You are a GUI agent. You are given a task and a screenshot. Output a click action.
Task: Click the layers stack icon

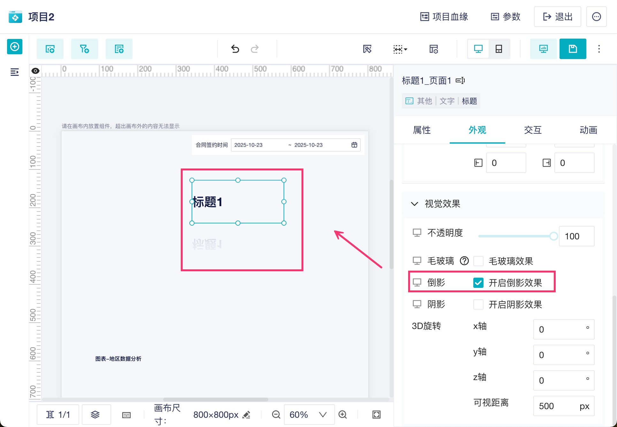coord(95,415)
